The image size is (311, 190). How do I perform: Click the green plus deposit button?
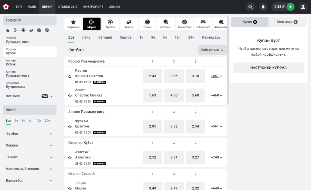(x=290, y=7)
